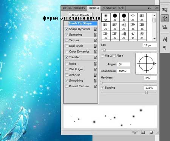This screenshot has height=141, width=170.
Task: Click the Brush Presets button
Action: tap(80, 15)
